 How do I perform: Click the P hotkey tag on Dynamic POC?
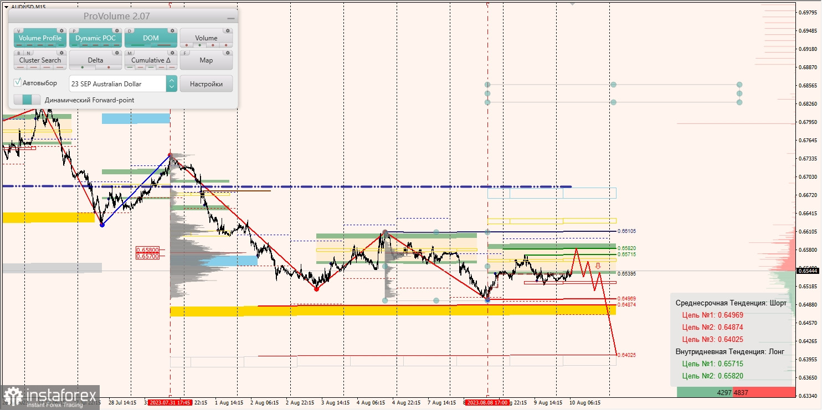point(75,31)
